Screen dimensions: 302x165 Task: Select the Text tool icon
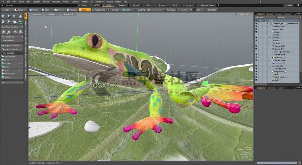pos(20,22)
